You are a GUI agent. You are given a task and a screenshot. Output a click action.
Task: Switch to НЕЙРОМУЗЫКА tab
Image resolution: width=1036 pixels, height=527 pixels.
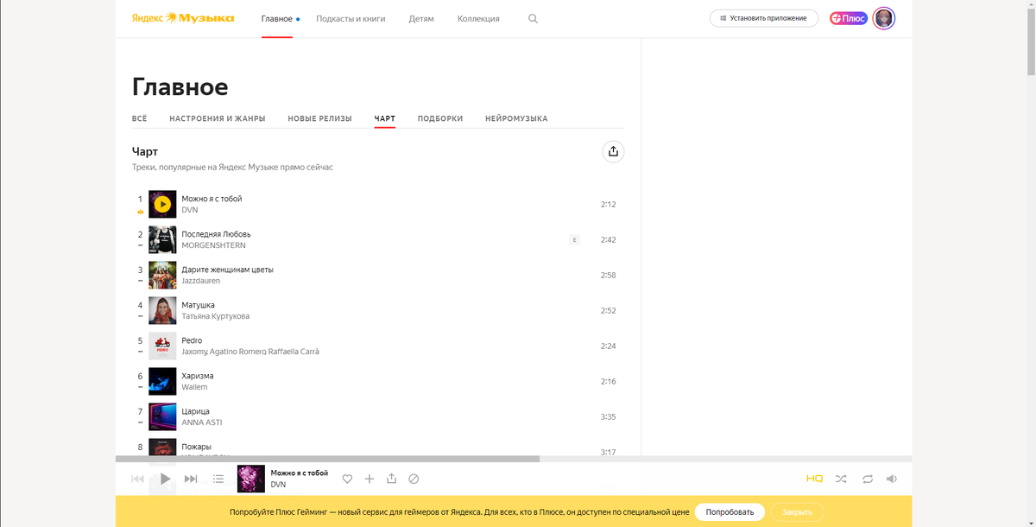[x=516, y=118]
